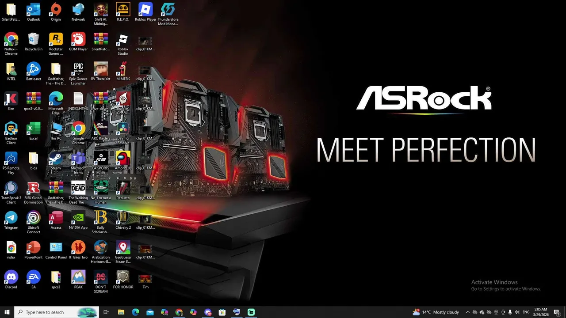This screenshot has height=318, width=566.
Task: Select the FOR HONOR game icon
Action: tap(123, 279)
